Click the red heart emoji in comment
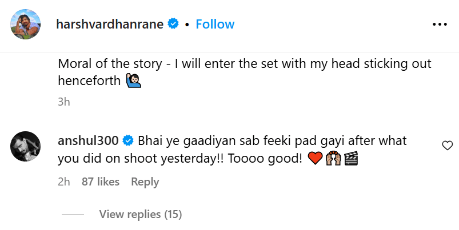Image resolution: width=459 pixels, height=230 pixels. (x=315, y=159)
